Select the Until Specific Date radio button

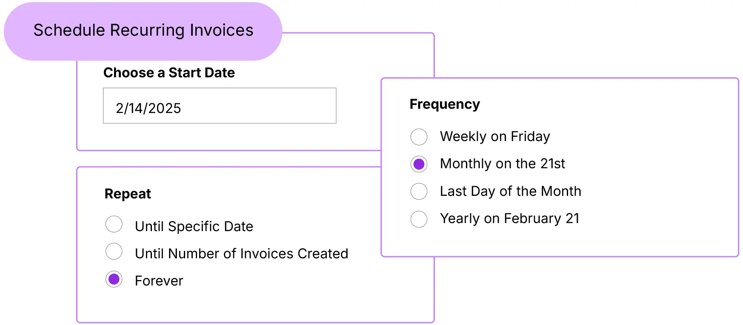click(114, 224)
